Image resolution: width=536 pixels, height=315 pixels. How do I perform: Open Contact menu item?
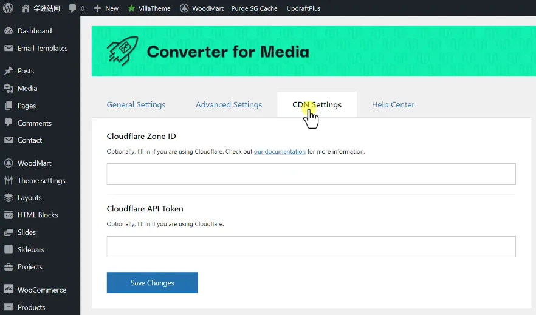click(x=30, y=140)
